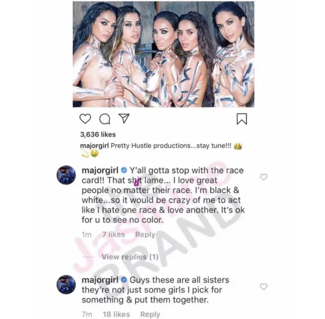Show 18 likes on second comment
Viewport: 325px width, 319px height.
(116, 314)
